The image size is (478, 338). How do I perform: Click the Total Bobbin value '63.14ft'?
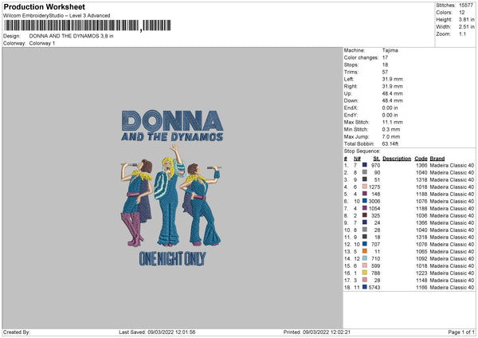[x=390, y=143]
